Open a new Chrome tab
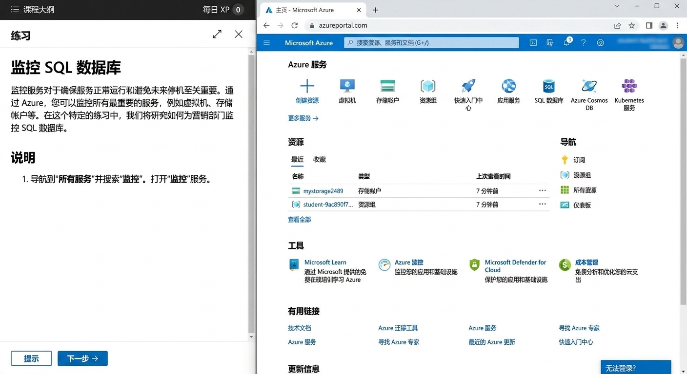Image resolution: width=687 pixels, height=374 pixels. 375,10
